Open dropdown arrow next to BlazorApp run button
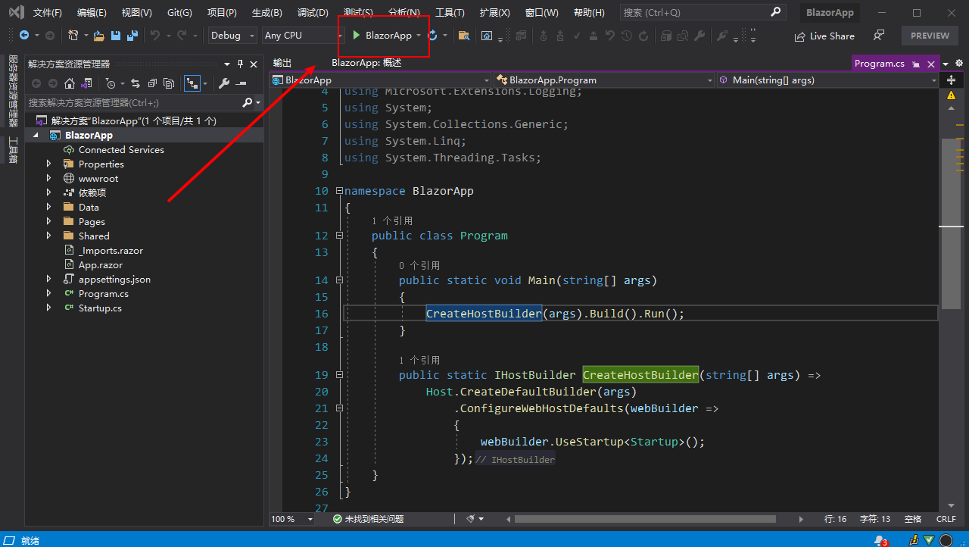Viewport: 969px width, 547px height. pos(418,36)
